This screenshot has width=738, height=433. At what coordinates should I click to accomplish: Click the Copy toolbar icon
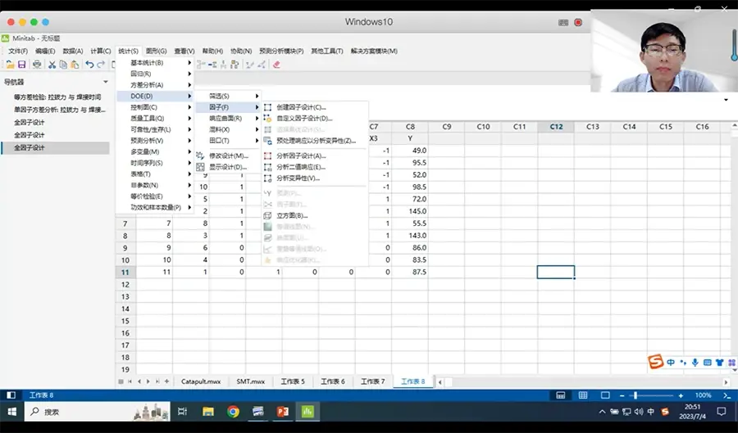click(x=63, y=65)
